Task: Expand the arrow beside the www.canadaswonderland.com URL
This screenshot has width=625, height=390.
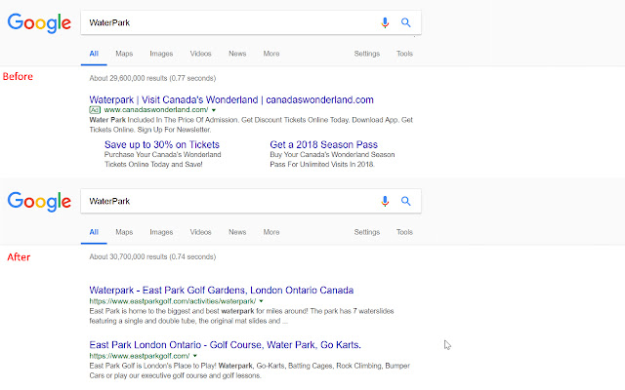Action: pyautogui.click(x=213, y=110)
